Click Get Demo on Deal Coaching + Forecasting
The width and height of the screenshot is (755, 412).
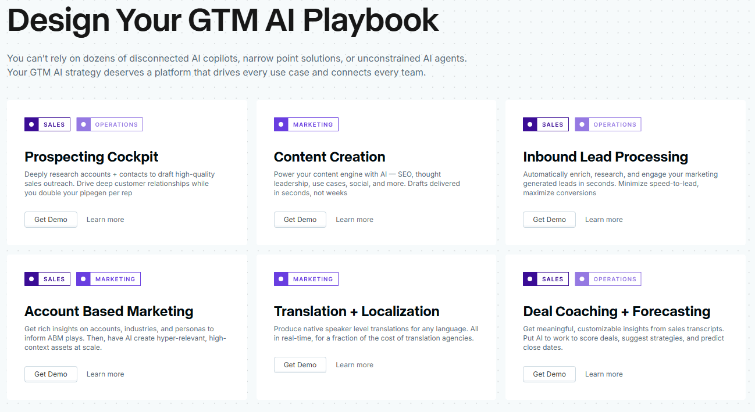(549, 374)
